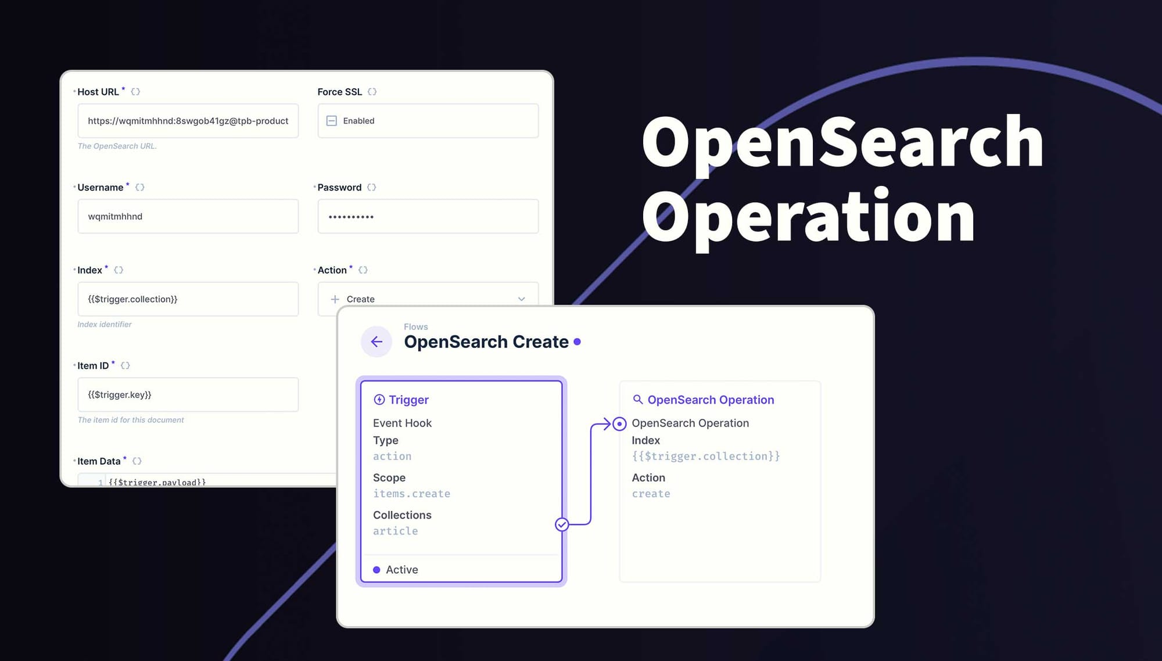
Task: Click the {} icon next to Item ID
Action: pos(125,365)
